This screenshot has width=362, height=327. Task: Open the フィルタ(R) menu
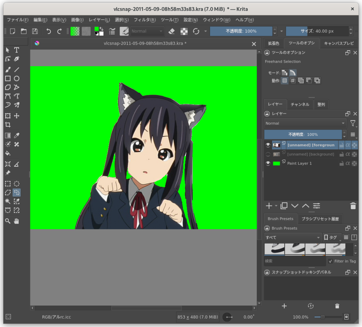(x=145, y=20)
